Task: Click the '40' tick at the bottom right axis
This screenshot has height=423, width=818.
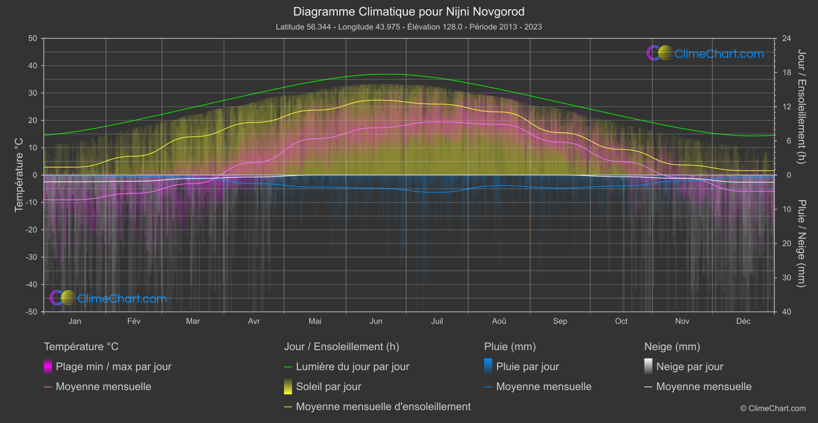Action: click(x=787, y=312)
